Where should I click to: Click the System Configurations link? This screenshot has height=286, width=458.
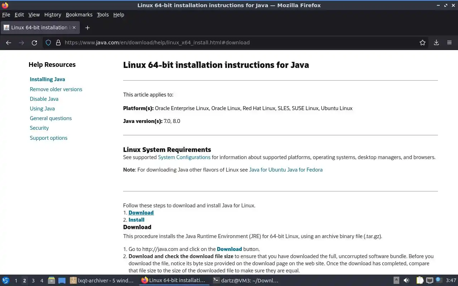184,157
